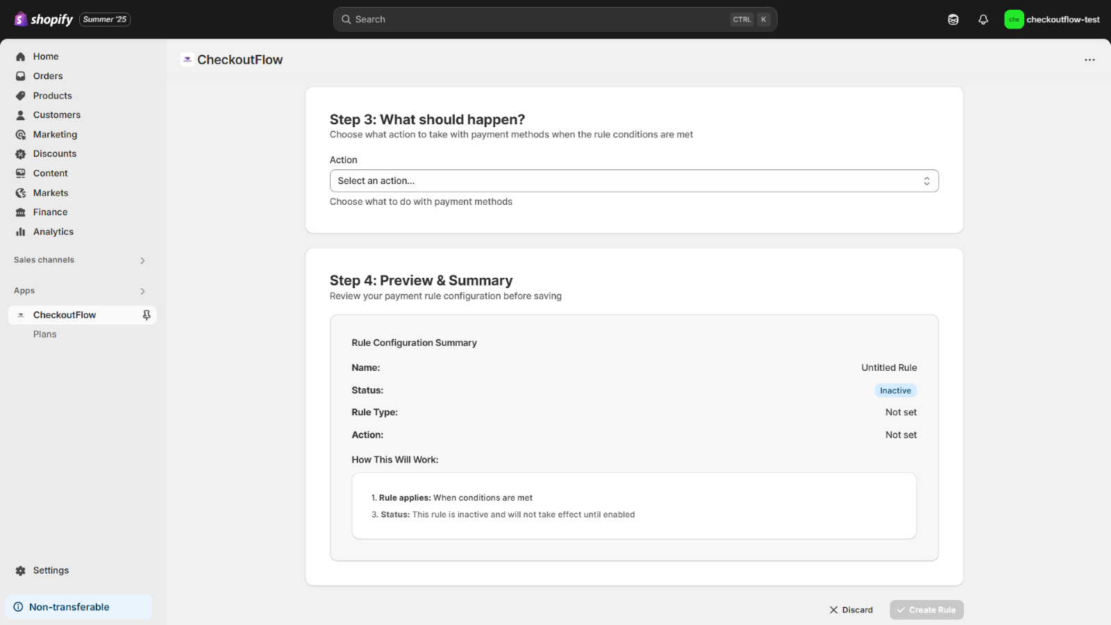Click the Rule Type Not set value
The width and height of the screenshot is (1111, 625).
901,412
